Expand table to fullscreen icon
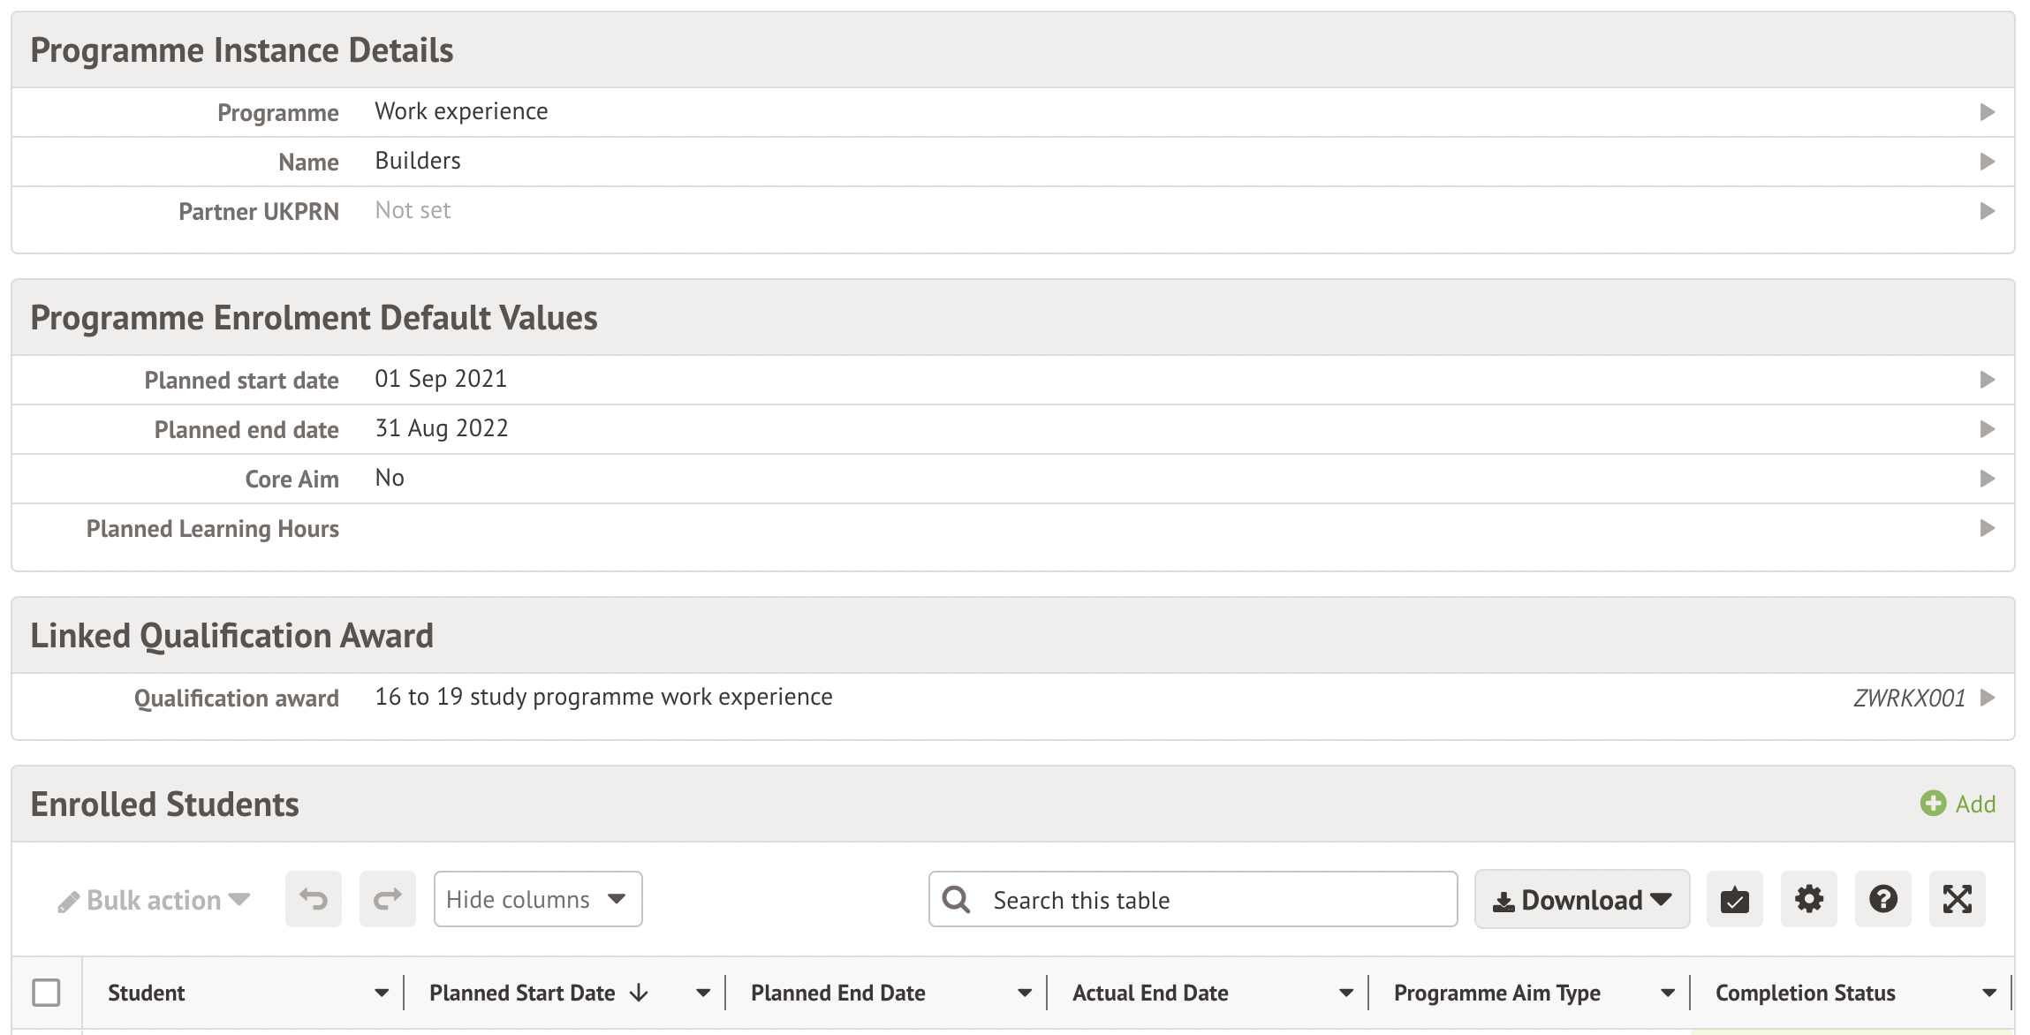Screen dimensions: 2030x1035 [1957, 899]
